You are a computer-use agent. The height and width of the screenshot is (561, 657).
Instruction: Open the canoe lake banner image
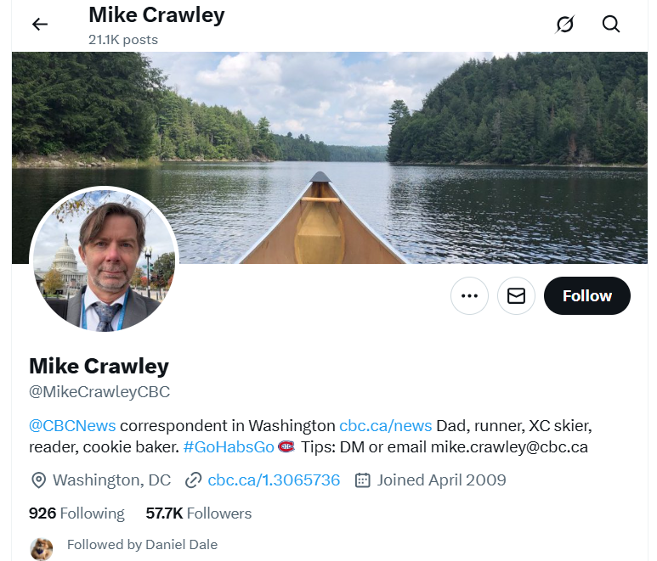point(329,158)
